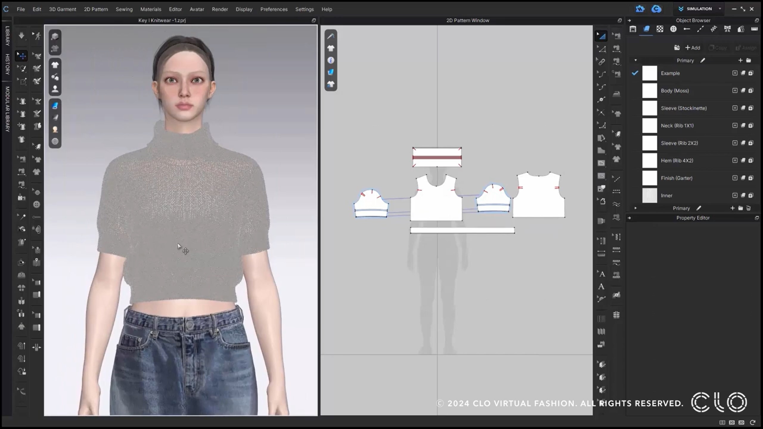The height and width of the screenshot is (429, 763).
Task: Click the Neck (Rib 1X1) layer thumbnail
Action: click(649, 125)
